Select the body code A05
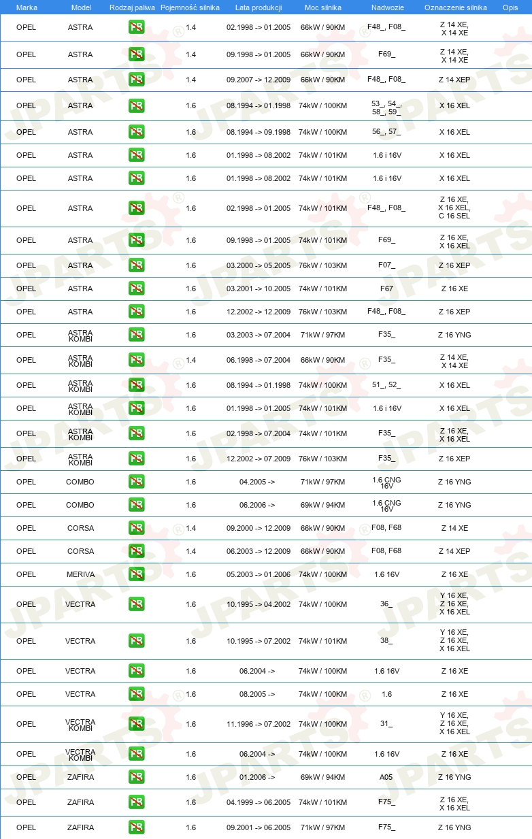This screenshot has width=532, height=839. (x=386, y=777)
